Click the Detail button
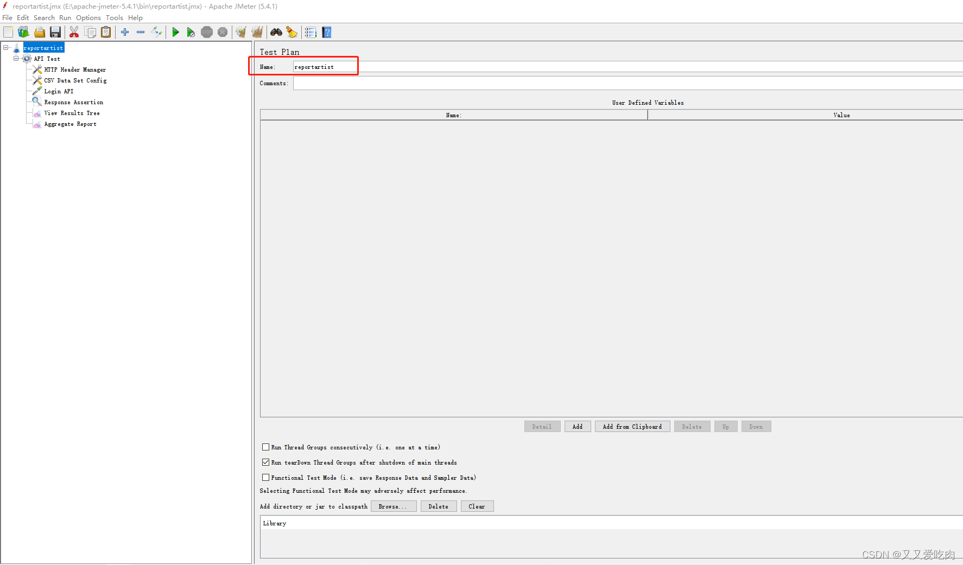963x565 pixels. point(542,427)
